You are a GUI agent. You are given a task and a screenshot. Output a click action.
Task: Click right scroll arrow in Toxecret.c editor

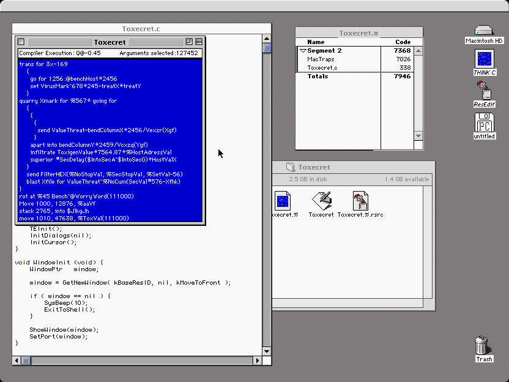tap(258, 360)
